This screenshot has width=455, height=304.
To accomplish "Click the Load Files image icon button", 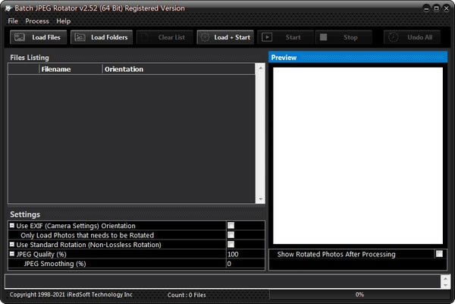I will pos(20,37).
